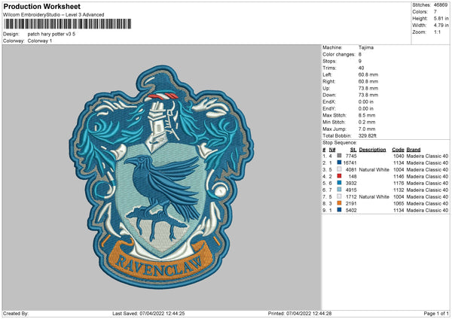Select the Machine value Tajima

point(366,47)
